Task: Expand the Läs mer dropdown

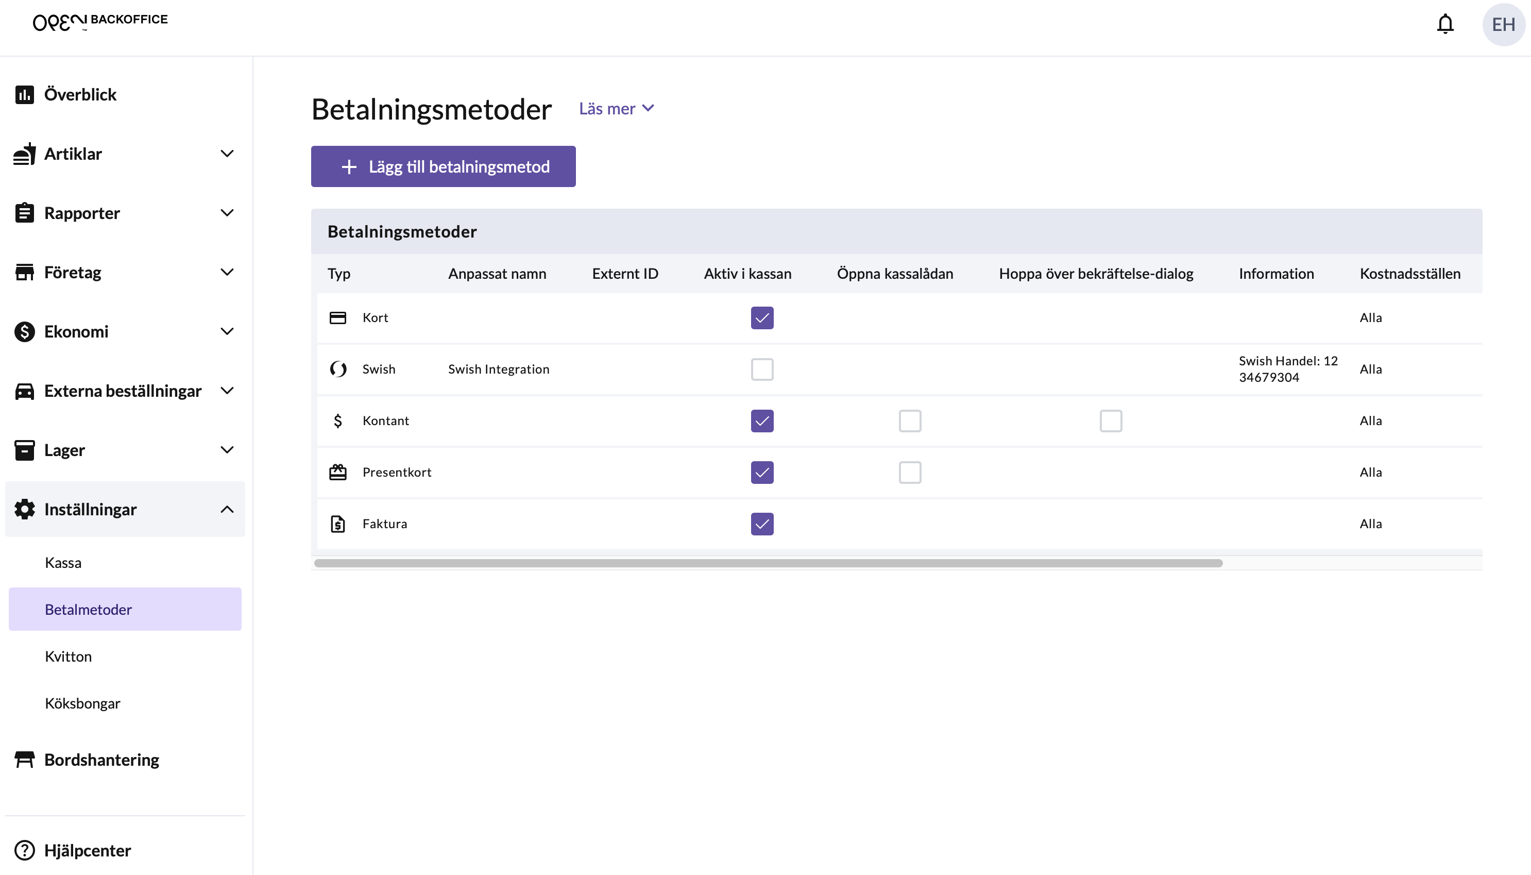Action: (616, 109)
